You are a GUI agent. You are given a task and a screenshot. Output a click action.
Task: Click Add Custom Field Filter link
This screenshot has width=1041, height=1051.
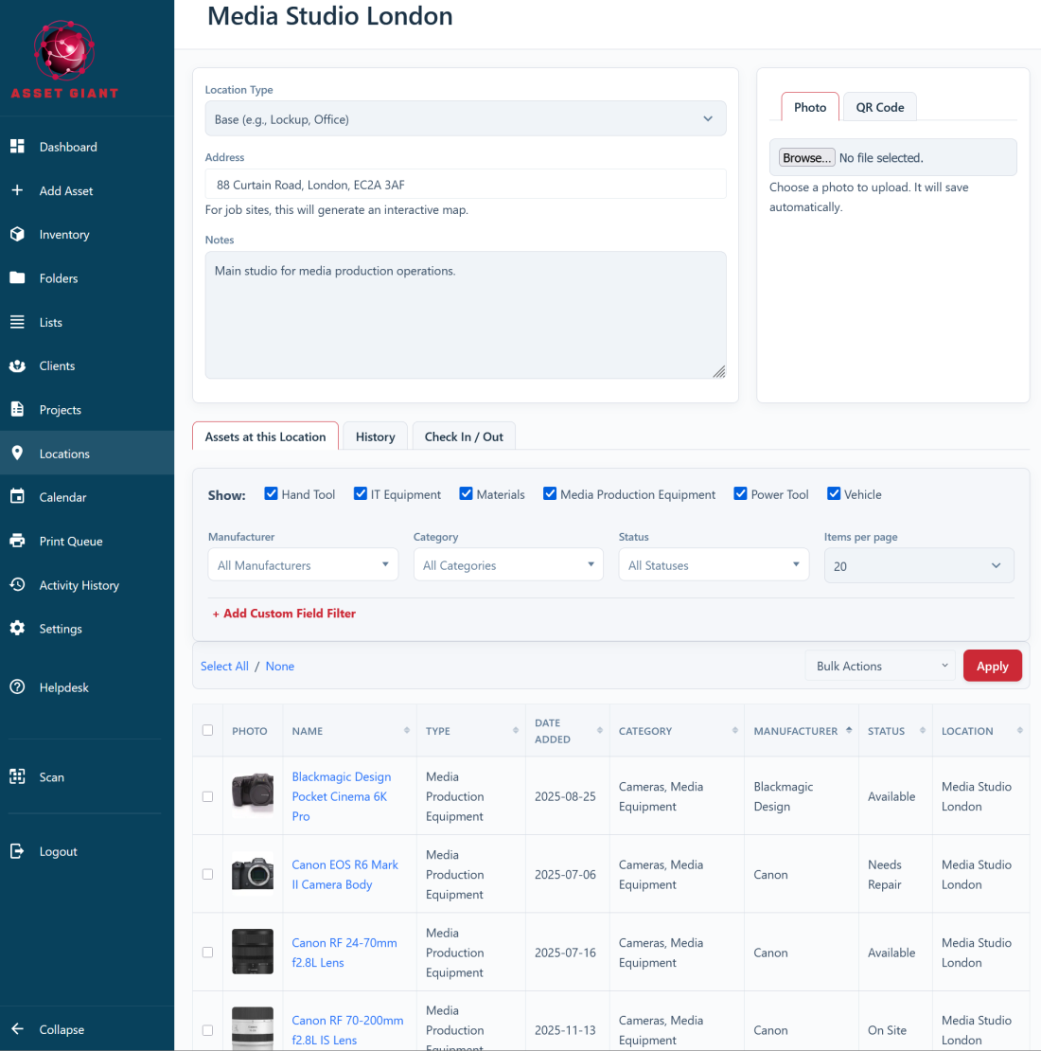pos(284,614)
